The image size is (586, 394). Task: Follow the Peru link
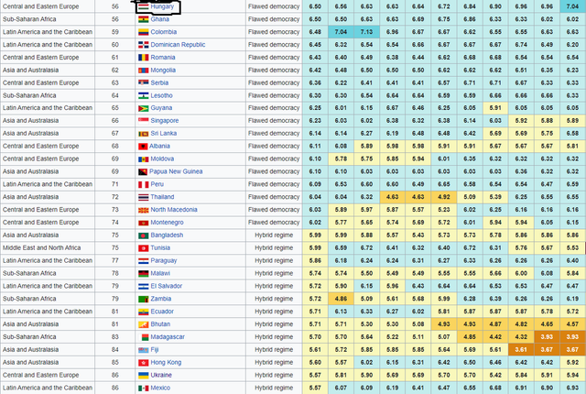157,184
